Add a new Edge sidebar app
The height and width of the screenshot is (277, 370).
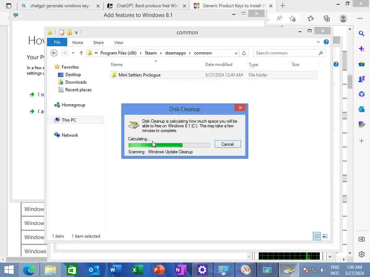point(361,141)
